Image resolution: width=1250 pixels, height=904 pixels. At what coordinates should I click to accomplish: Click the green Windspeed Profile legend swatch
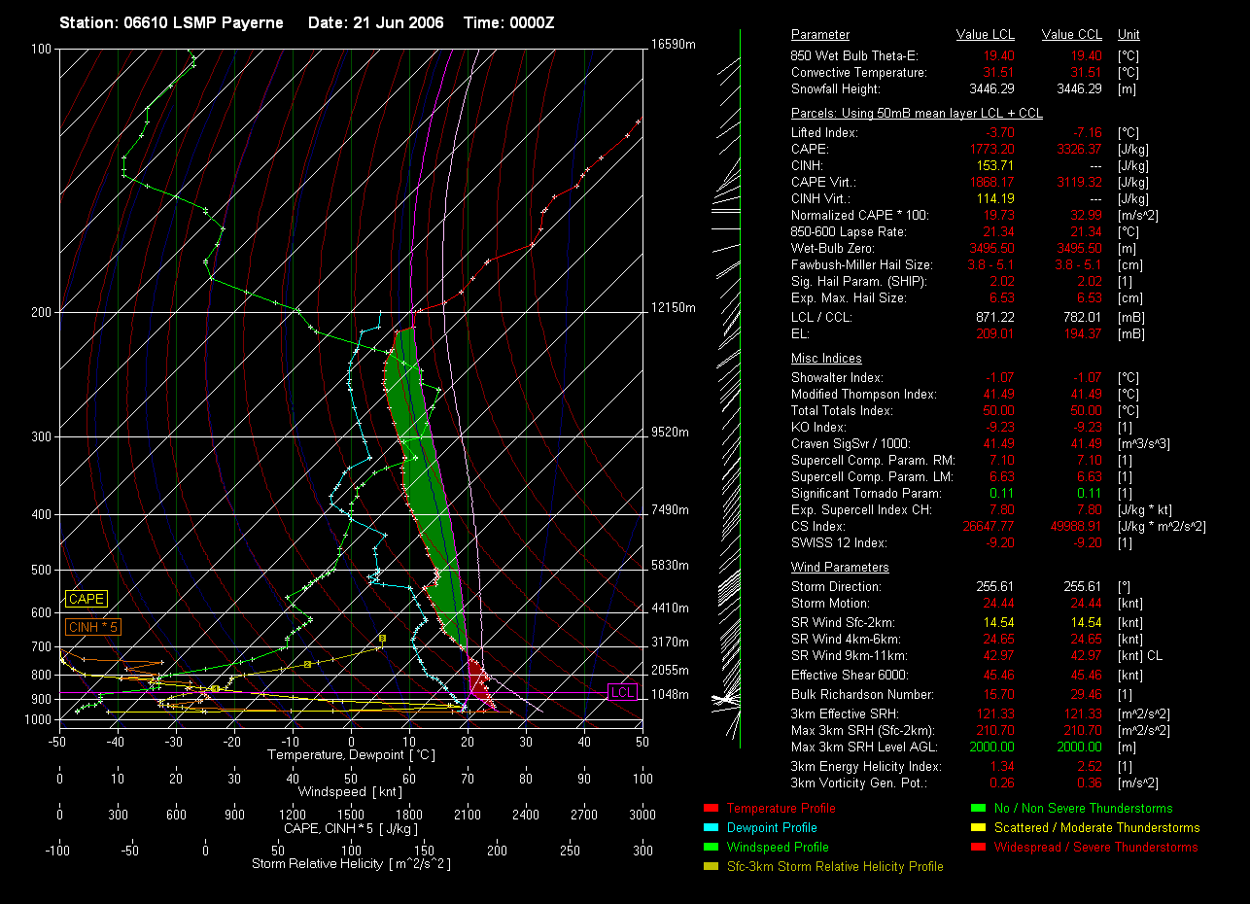pyautogui.click(x=710, y=847)
